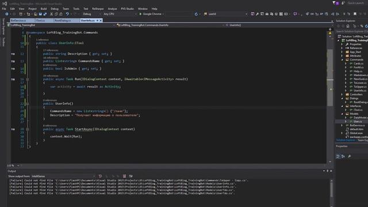
Task: Open the ReSharper menu
Action: click(x=98, y=9)
